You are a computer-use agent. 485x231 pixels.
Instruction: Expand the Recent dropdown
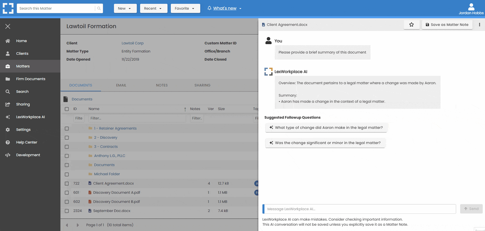click(154, 8)
